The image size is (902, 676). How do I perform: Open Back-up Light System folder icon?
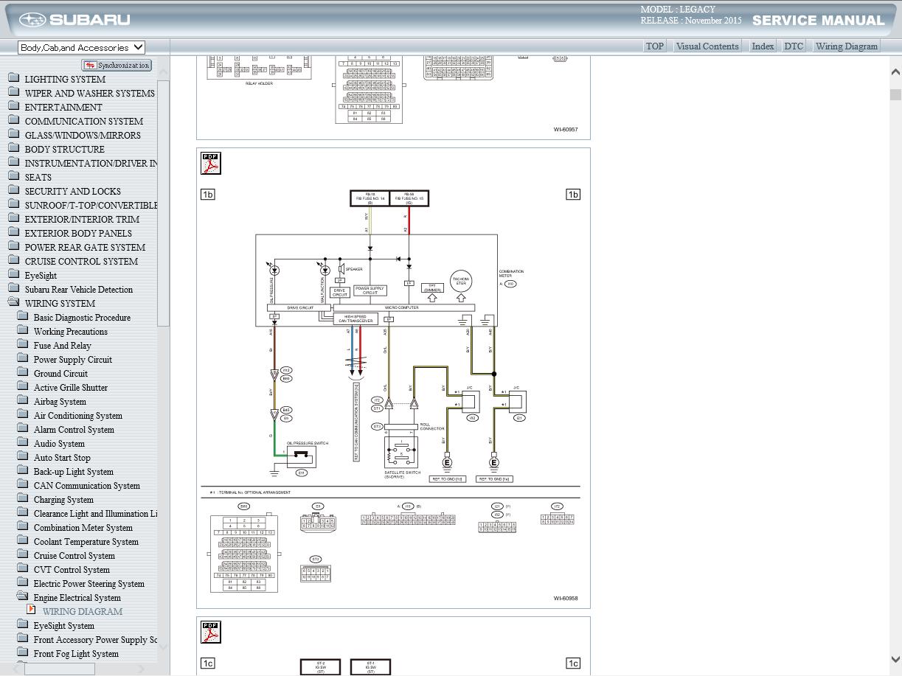click(23, 470)
